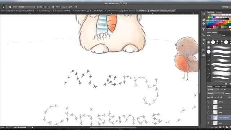
Task: Adjust the brush Size slider
Action: tap(219, 39)
